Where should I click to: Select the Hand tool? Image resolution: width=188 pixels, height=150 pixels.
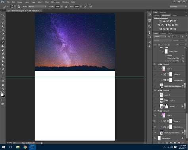click(x=3, y=85)
